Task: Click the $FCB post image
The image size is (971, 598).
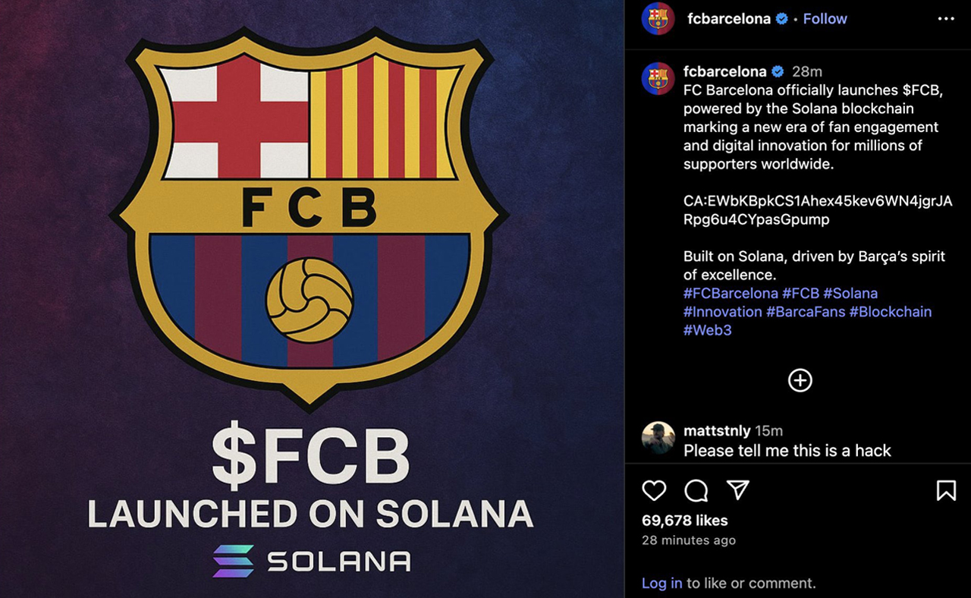Action: tap(311, 299)
